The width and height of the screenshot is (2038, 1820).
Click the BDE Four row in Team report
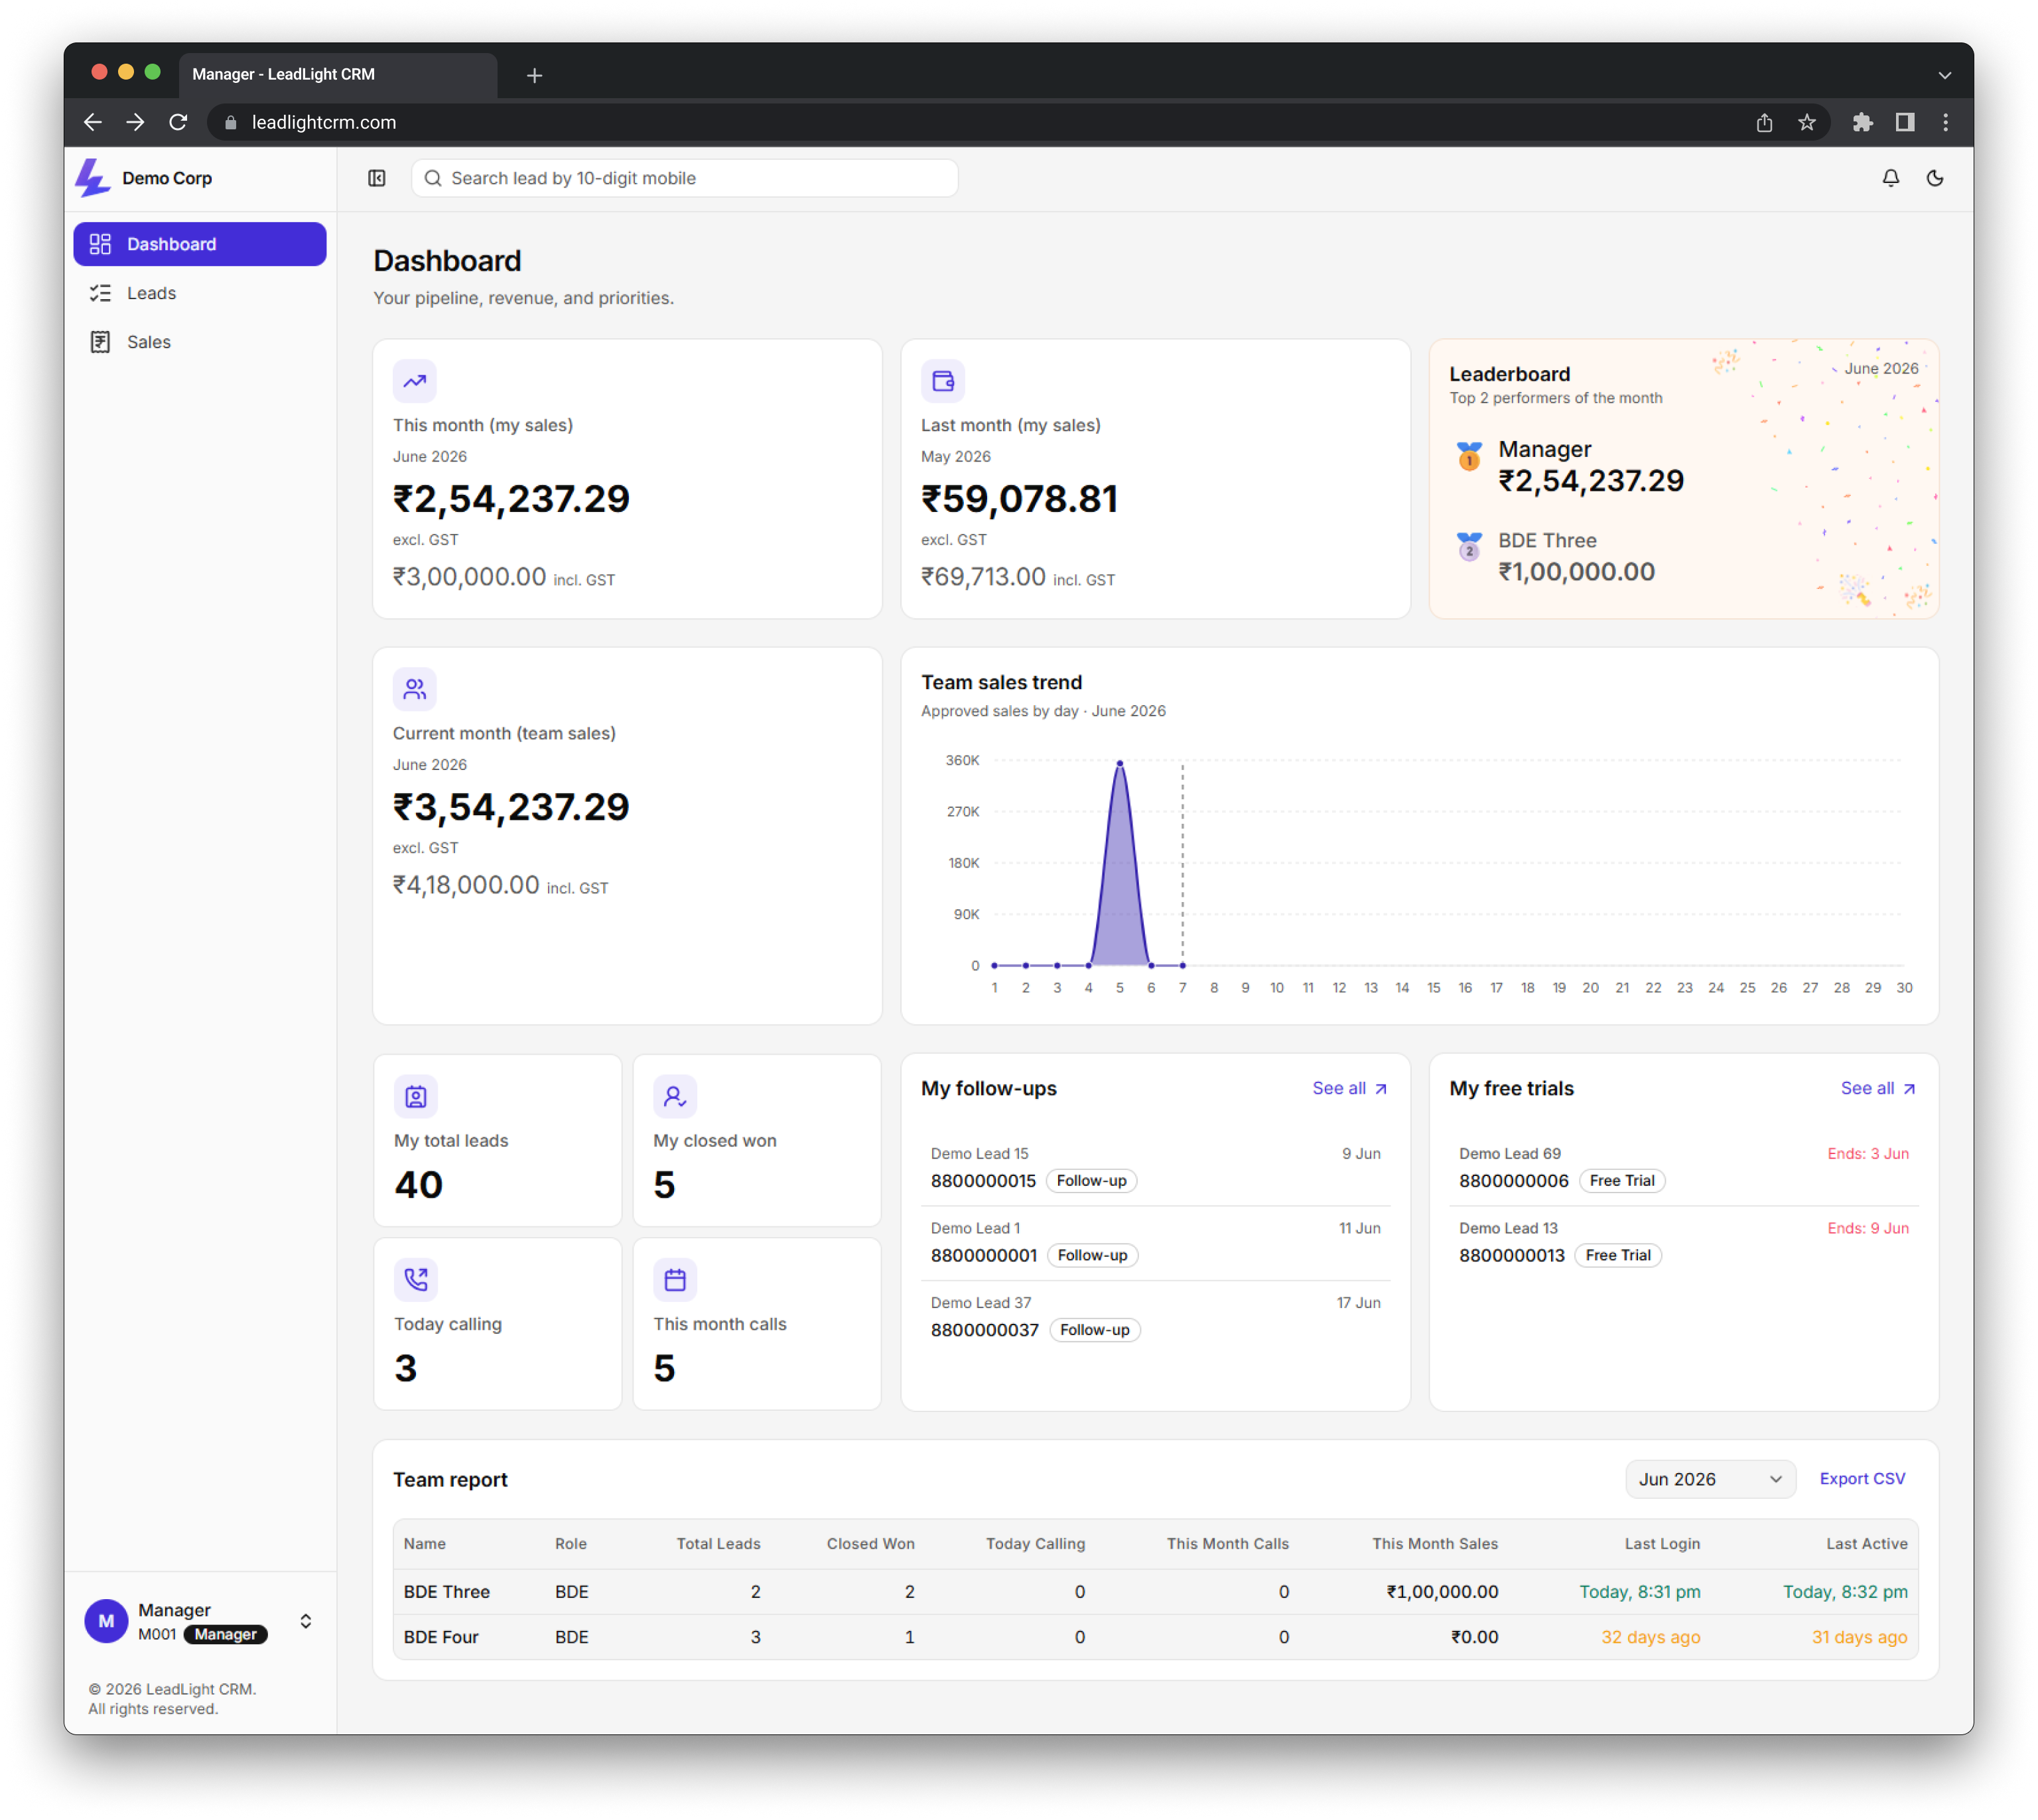pyautogui.click(x=1155, y=1637)
